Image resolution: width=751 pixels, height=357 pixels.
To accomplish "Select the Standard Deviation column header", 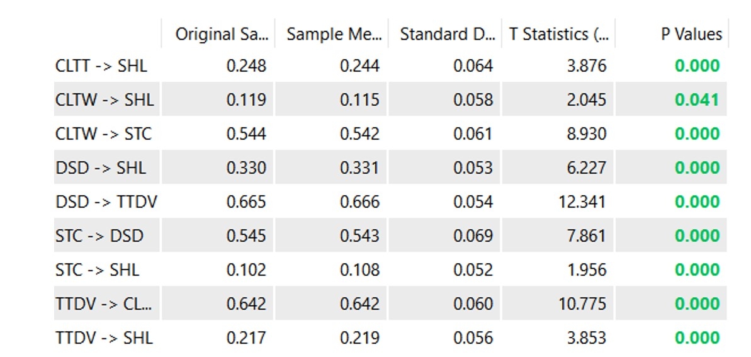I will pos(447,34).
